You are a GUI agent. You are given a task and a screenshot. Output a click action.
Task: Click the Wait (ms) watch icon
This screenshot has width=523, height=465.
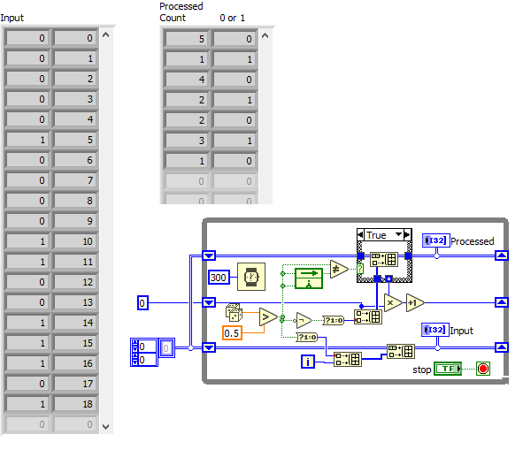point(251,277)
